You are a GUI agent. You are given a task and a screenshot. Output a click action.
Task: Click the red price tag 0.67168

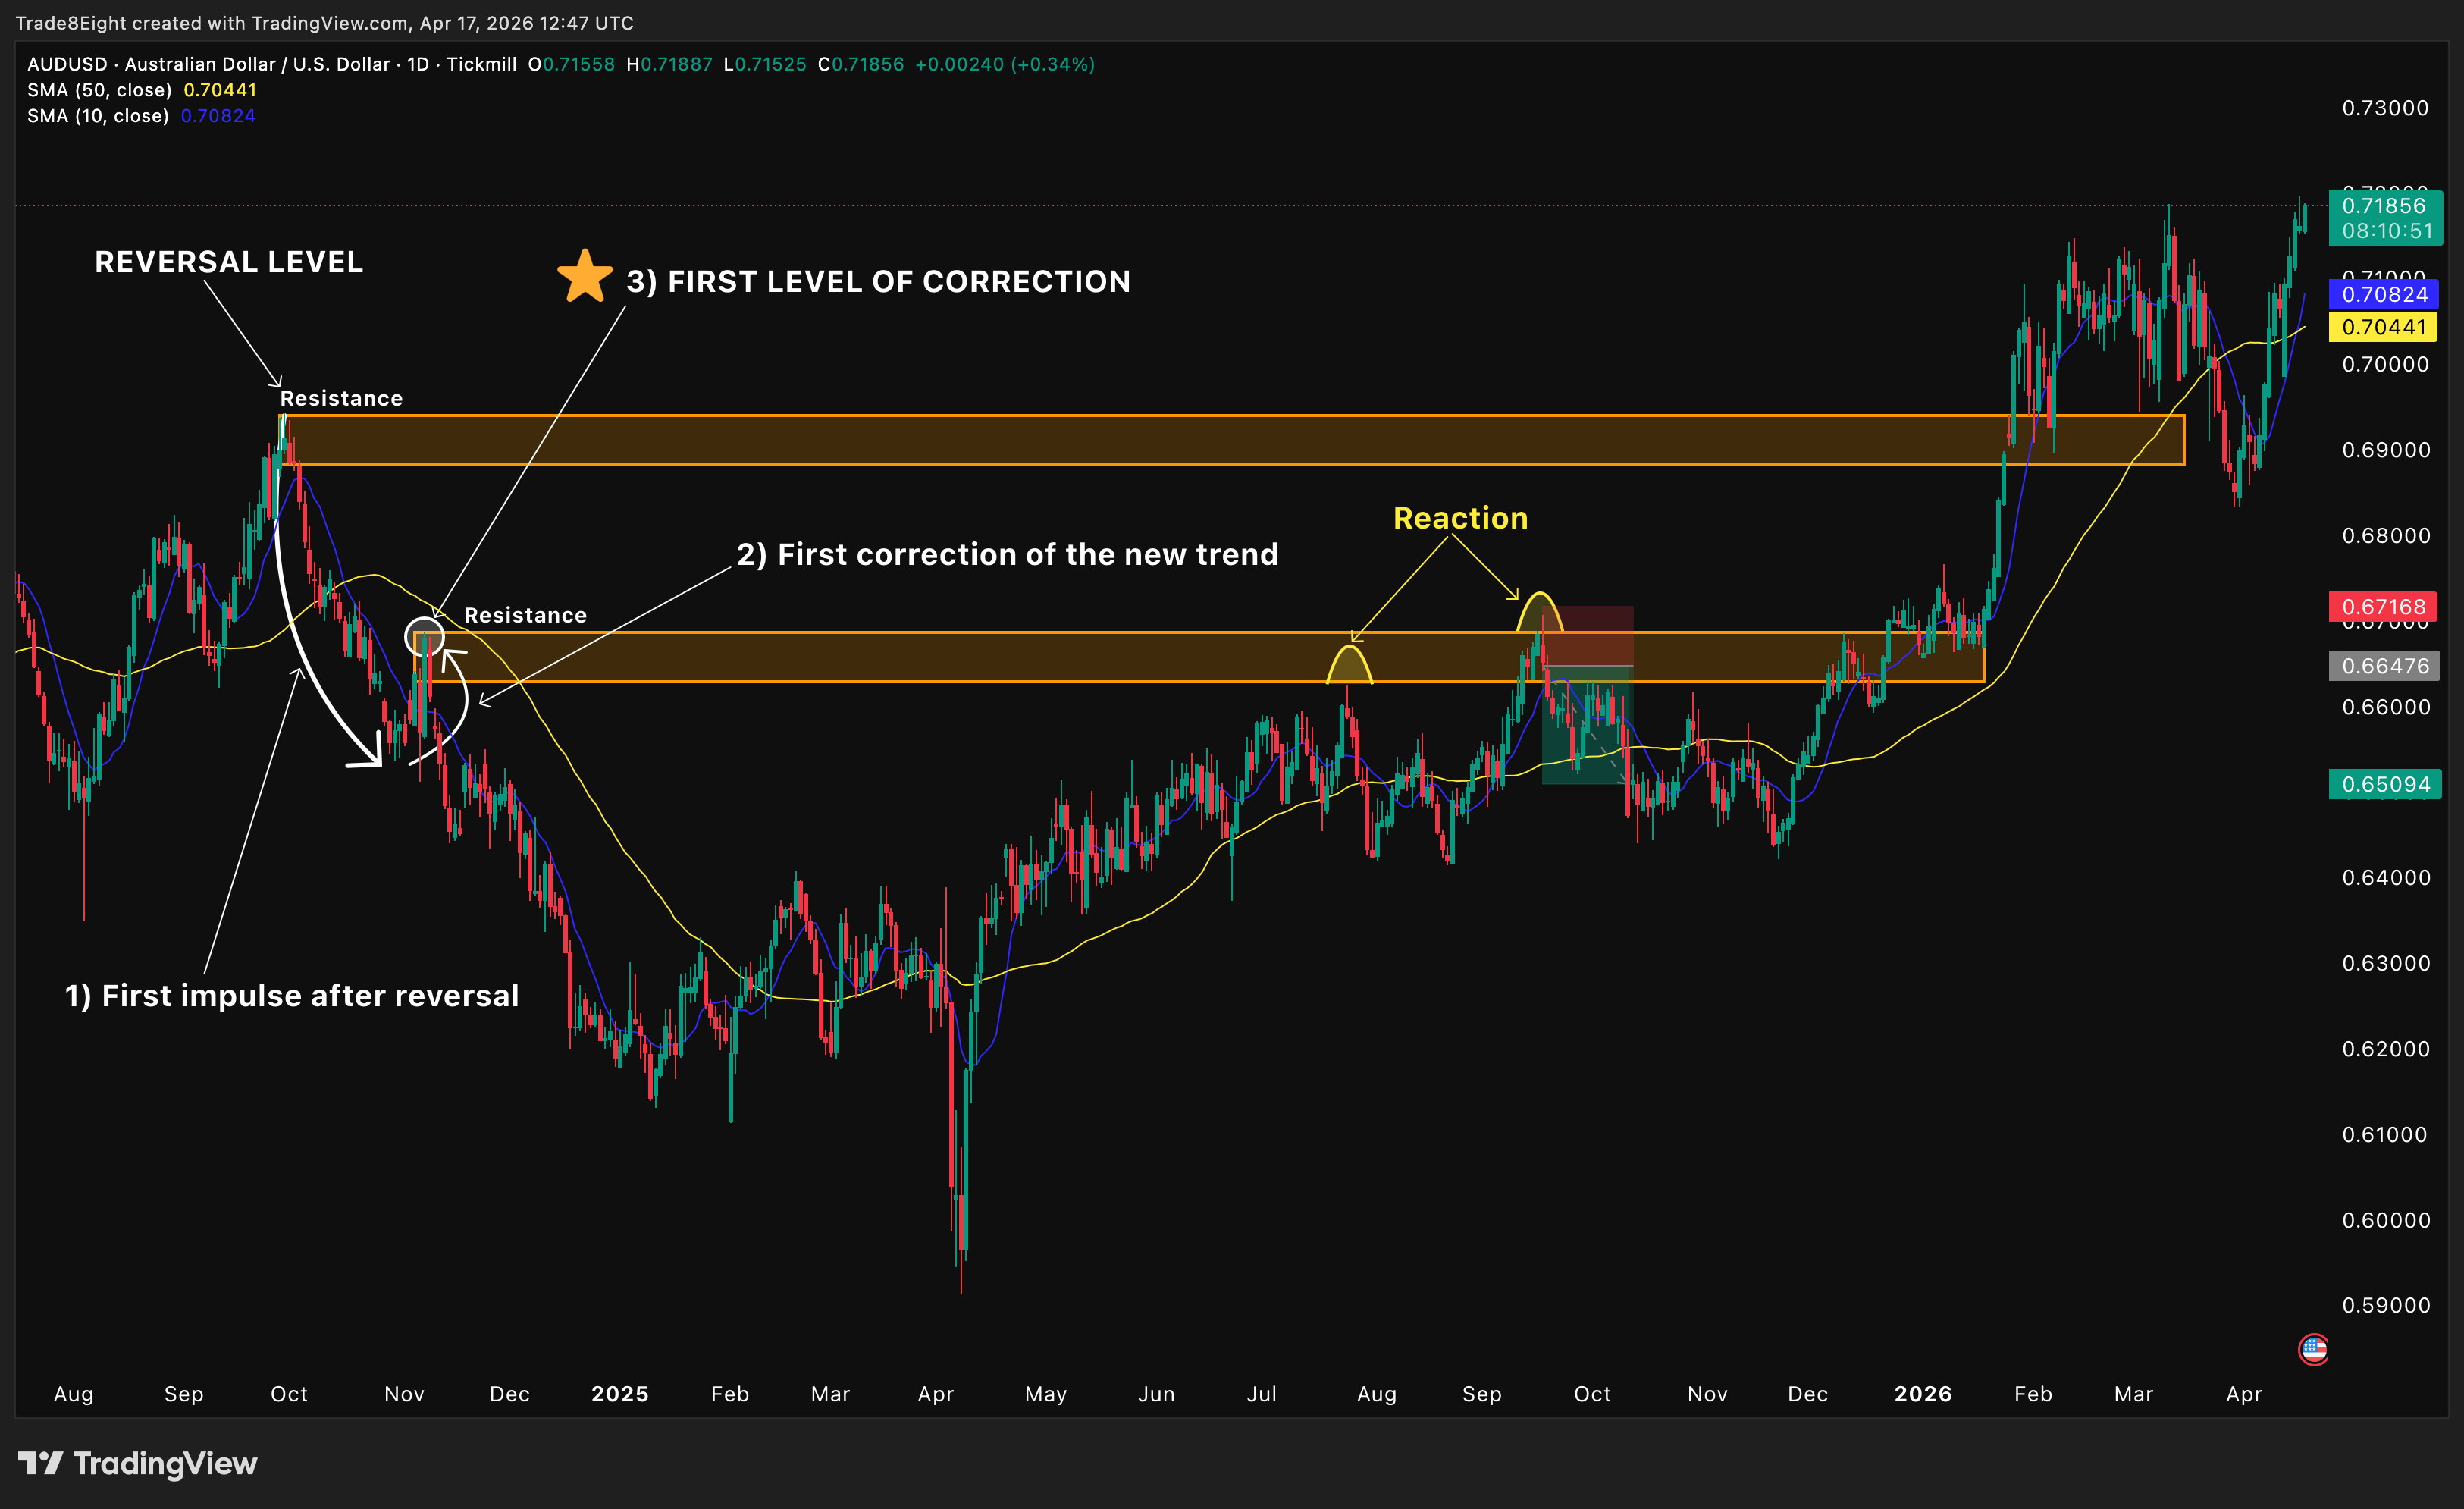pos(2384,607)
